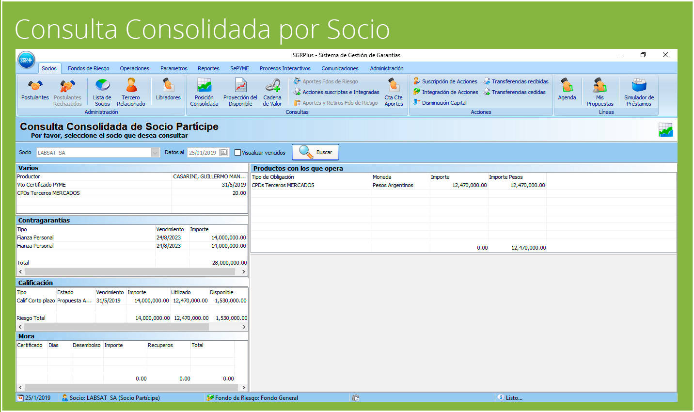694x412 pixels.
Task: Open the Reportes ribbon tab
Action: [208, 68]
